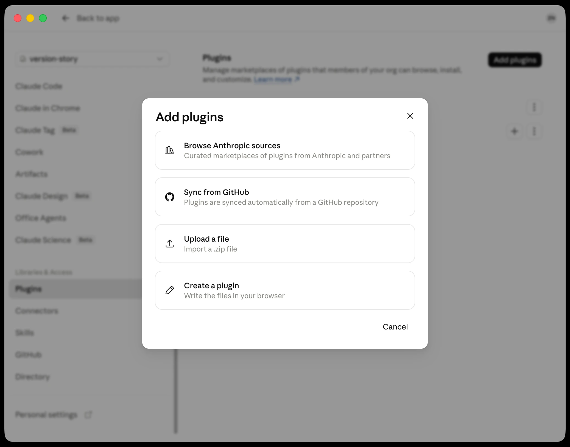This screenshot has height=447, width=570.
Task: Select Upload a file option
Action: click(285, 244)
